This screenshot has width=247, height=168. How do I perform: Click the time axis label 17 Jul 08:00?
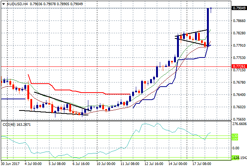pyautogui.click(x=202, y=164)
